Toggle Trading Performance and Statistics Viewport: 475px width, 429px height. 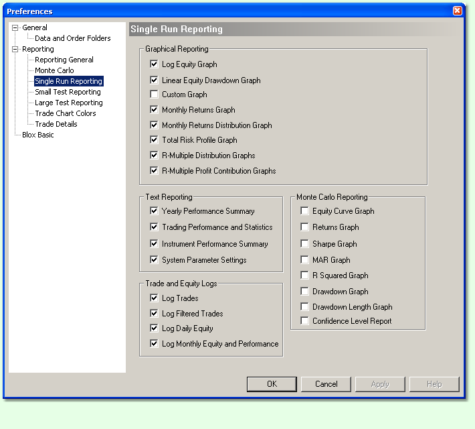(x=154, y=227)
